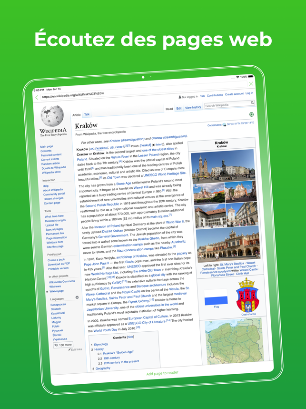
Task: Click Create a book
Action: coord(56,260)
